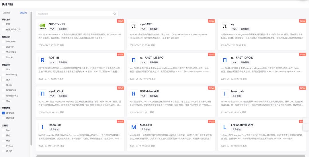Tick the 智驾感知模型 checkbox

tap(3, 96)
